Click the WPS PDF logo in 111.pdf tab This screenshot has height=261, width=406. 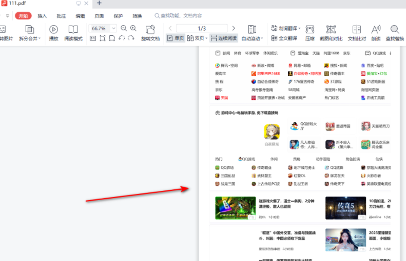point(4,3)
